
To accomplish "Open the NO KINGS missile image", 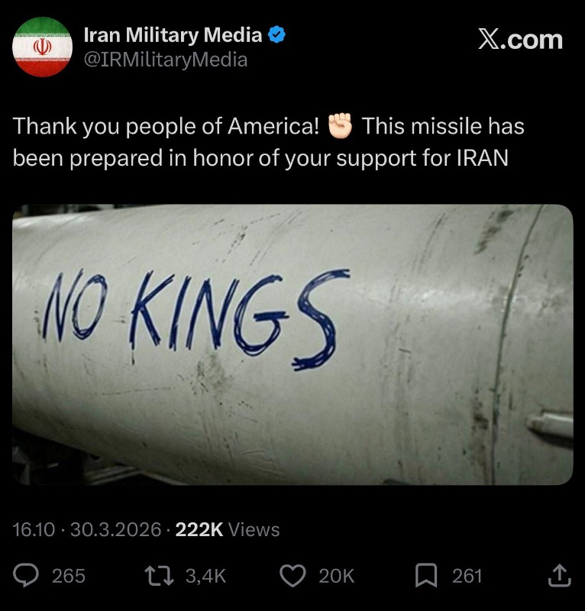I will (292, 344).
